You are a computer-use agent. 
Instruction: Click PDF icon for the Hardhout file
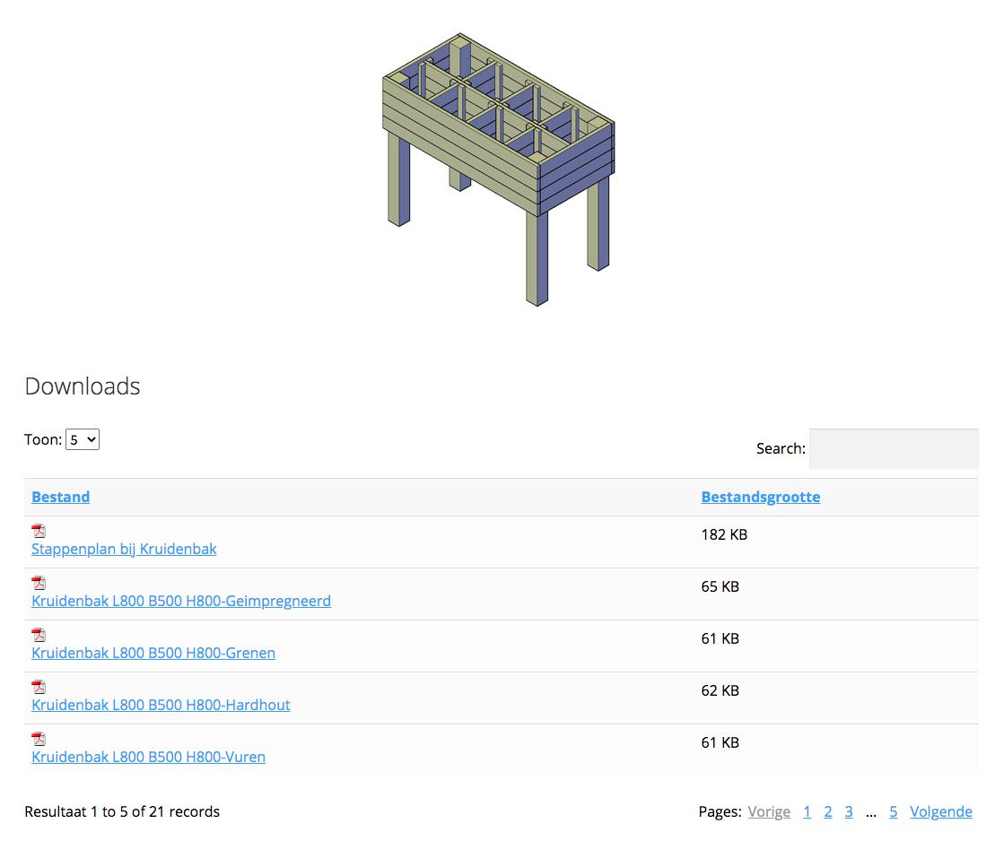[x=39, y=687]
